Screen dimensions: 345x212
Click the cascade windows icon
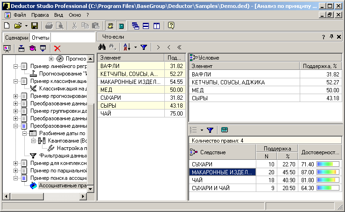pyautogui.click(x=135, y=26)
